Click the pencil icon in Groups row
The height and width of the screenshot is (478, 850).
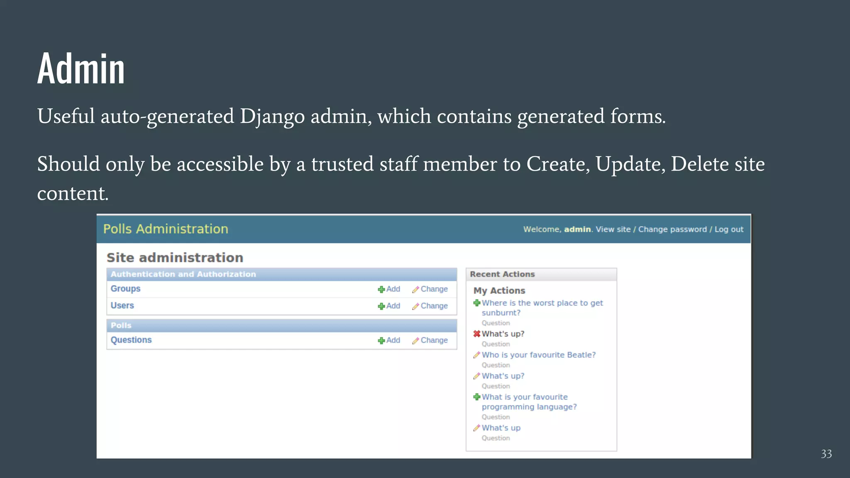[x=415, y=289]
